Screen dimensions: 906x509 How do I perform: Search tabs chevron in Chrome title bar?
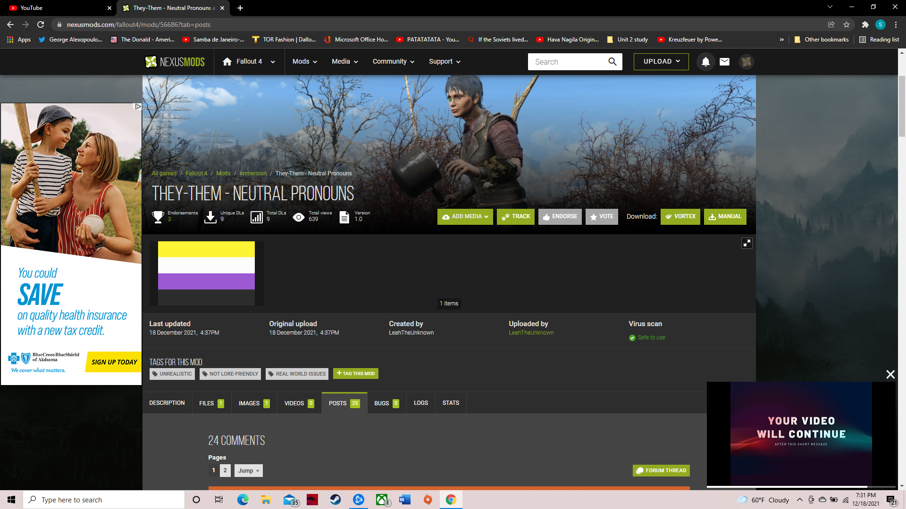click(x=830, y=7)
